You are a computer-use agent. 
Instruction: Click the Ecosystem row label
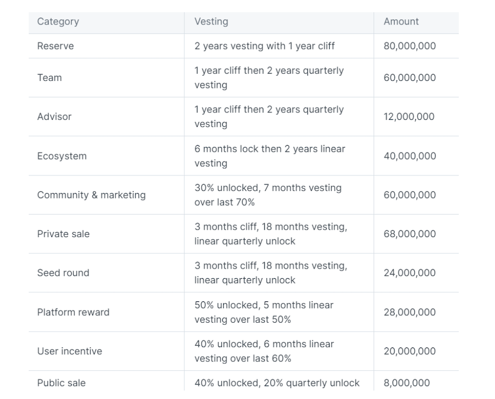pyautogui.click(x=62, y=156)
